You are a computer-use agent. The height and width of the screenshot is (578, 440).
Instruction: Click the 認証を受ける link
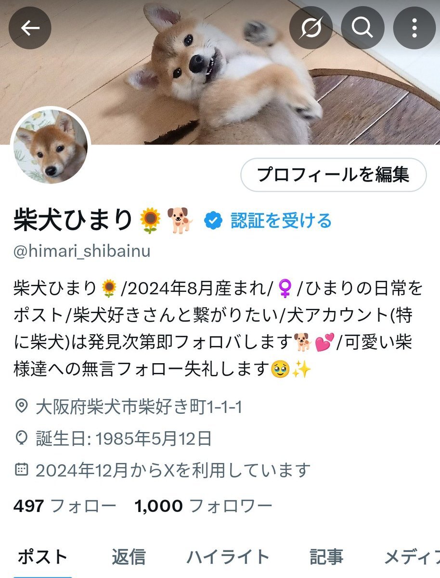(x=281, y=221)
